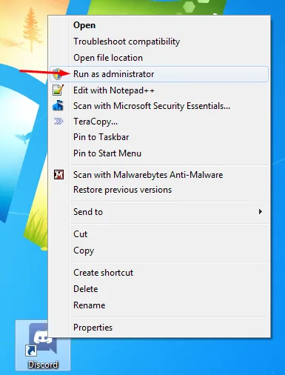Choose Open from the context menu
This screenshot has height=375, width=285.
159,25
